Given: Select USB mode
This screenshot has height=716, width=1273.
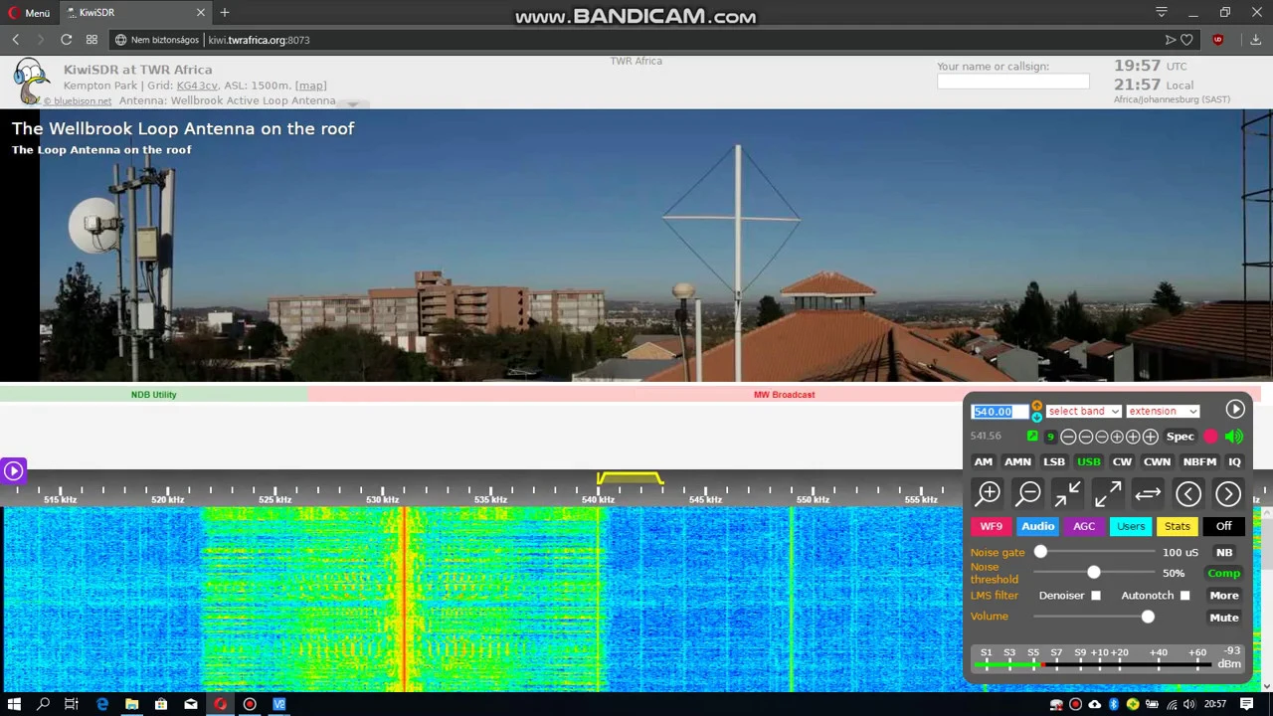Looking at the screenshot, I should 1089,461.
